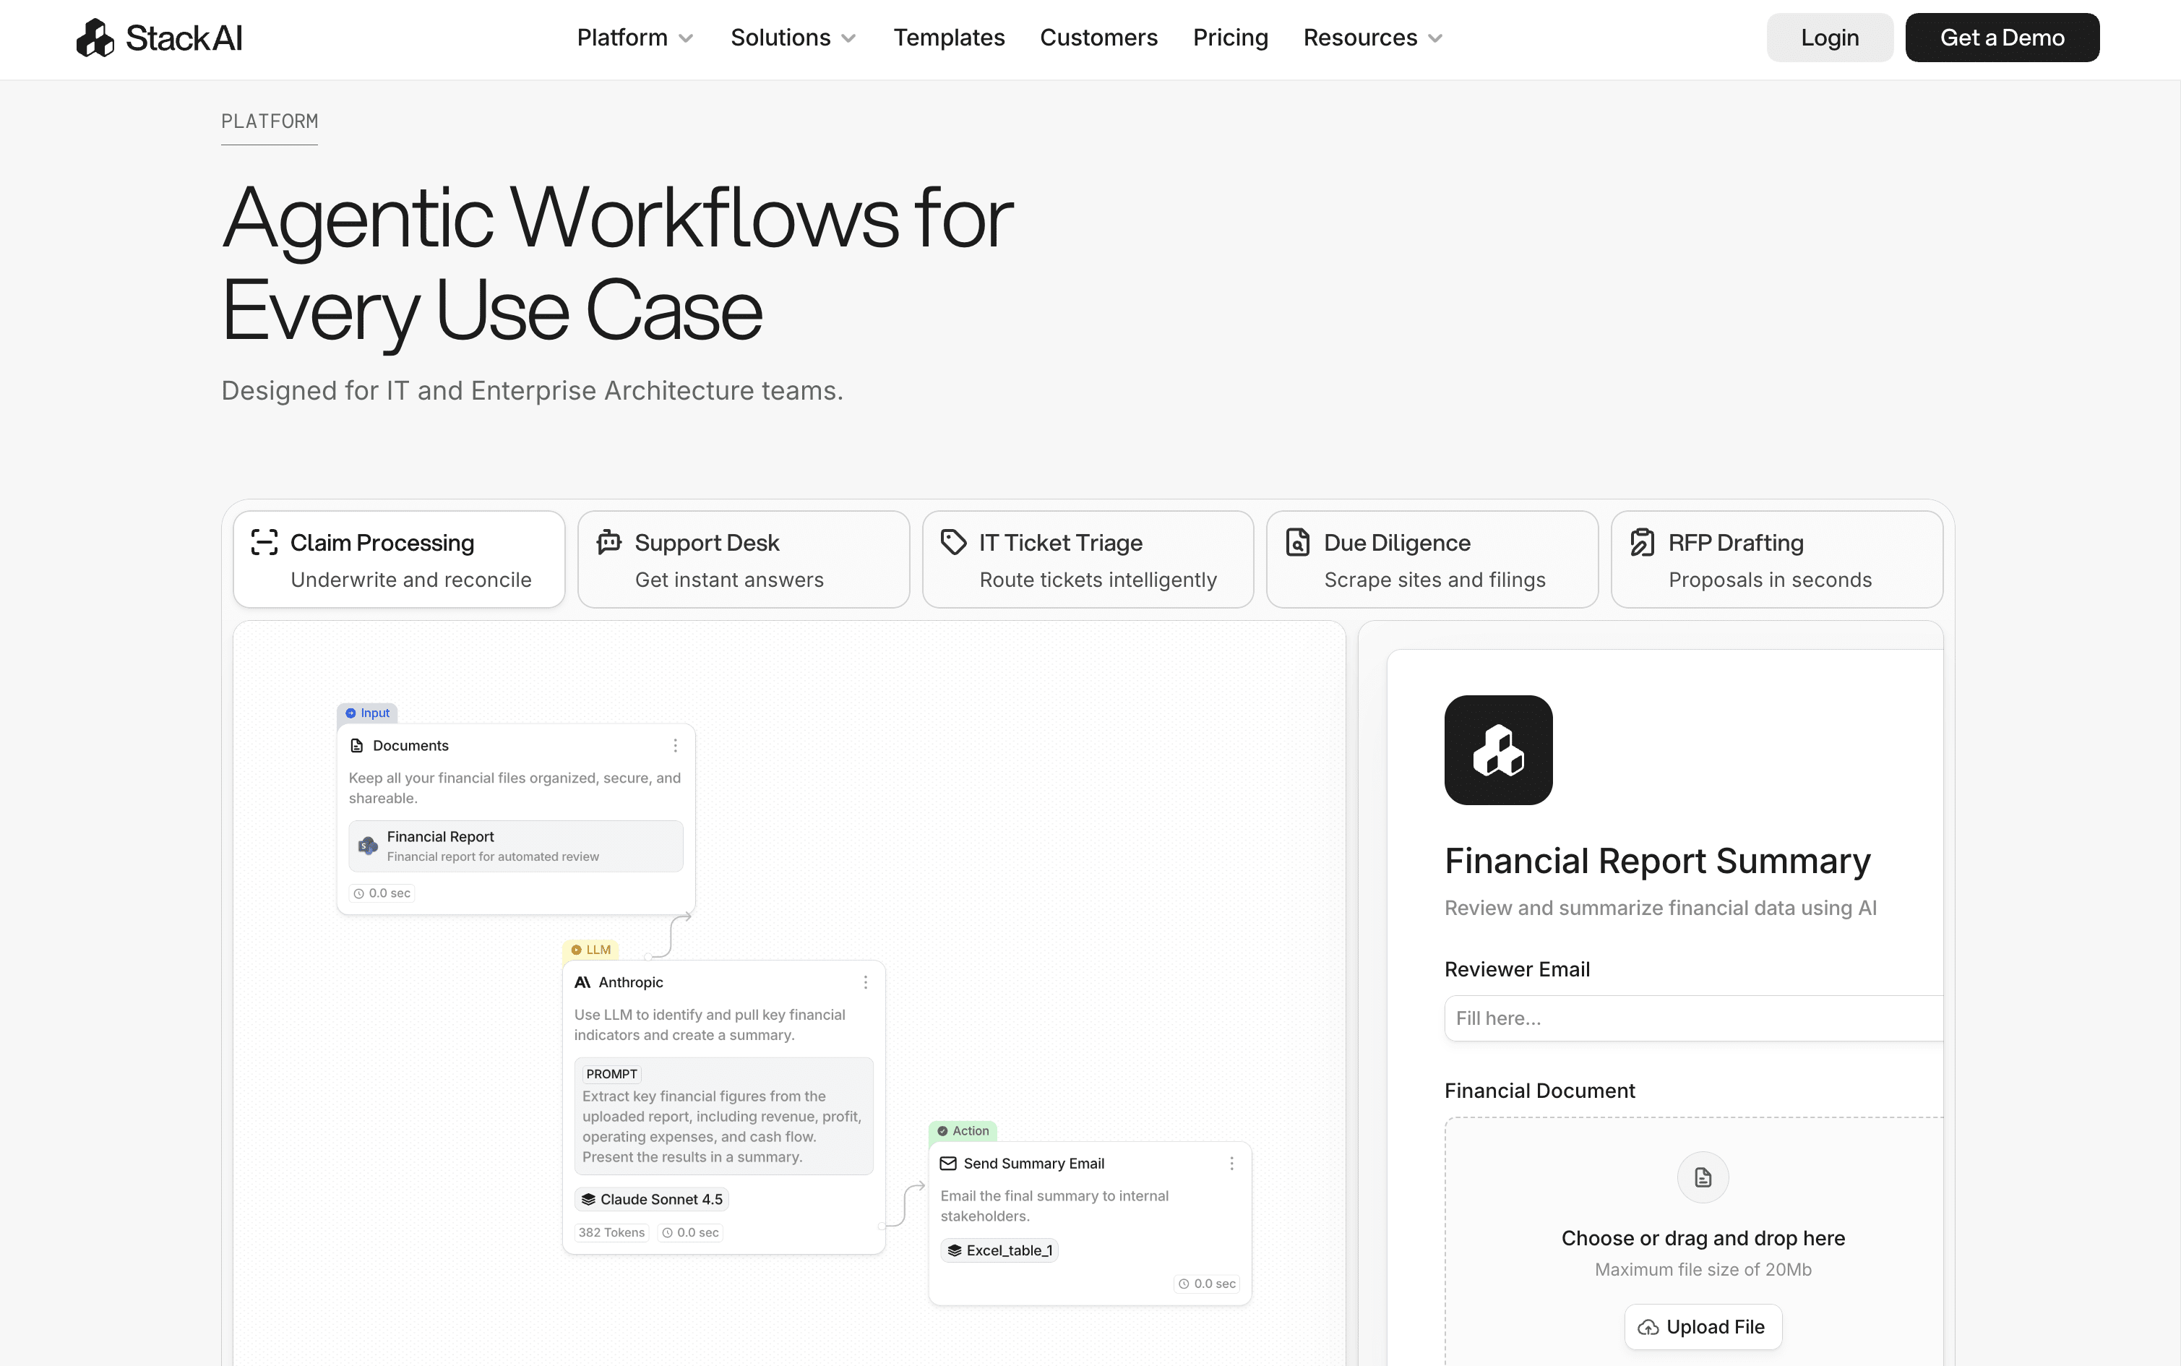
Task: Open the Send Summary Email three-dot menu
Action: (x=1232, y=1164)
